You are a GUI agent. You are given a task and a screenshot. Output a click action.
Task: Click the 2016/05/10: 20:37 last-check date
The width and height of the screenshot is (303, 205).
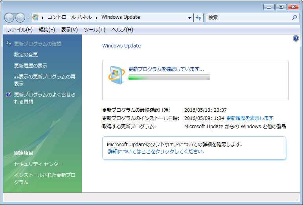click(206, 110)
